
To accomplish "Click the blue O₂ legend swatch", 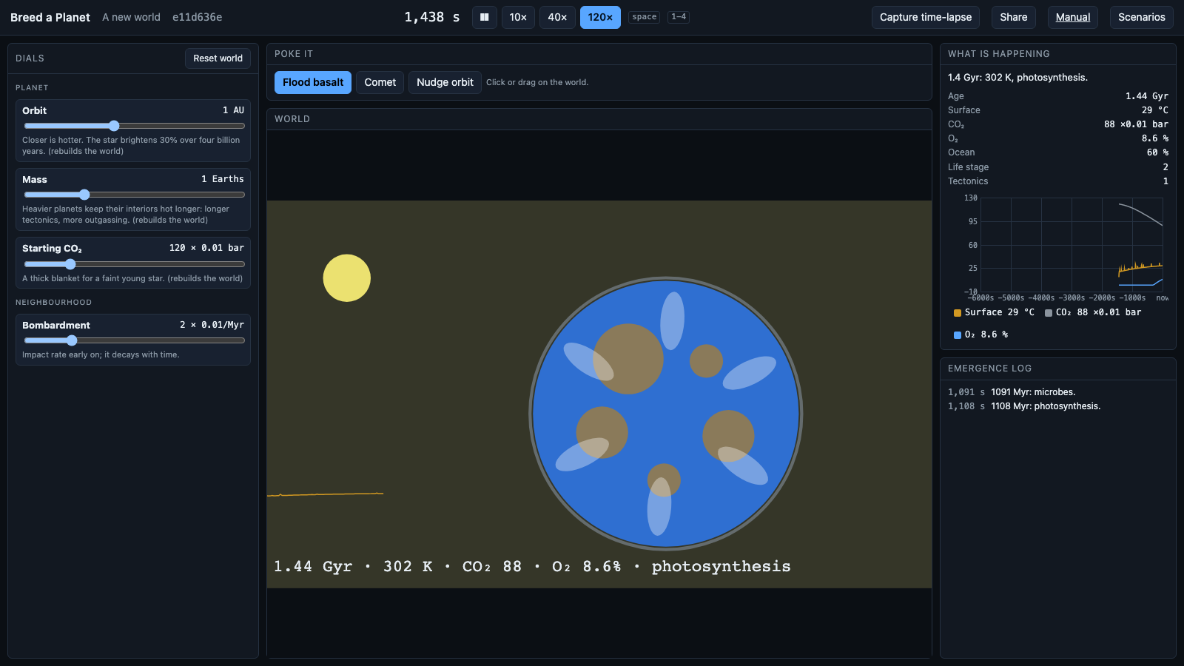I will (x=958, y=335).
